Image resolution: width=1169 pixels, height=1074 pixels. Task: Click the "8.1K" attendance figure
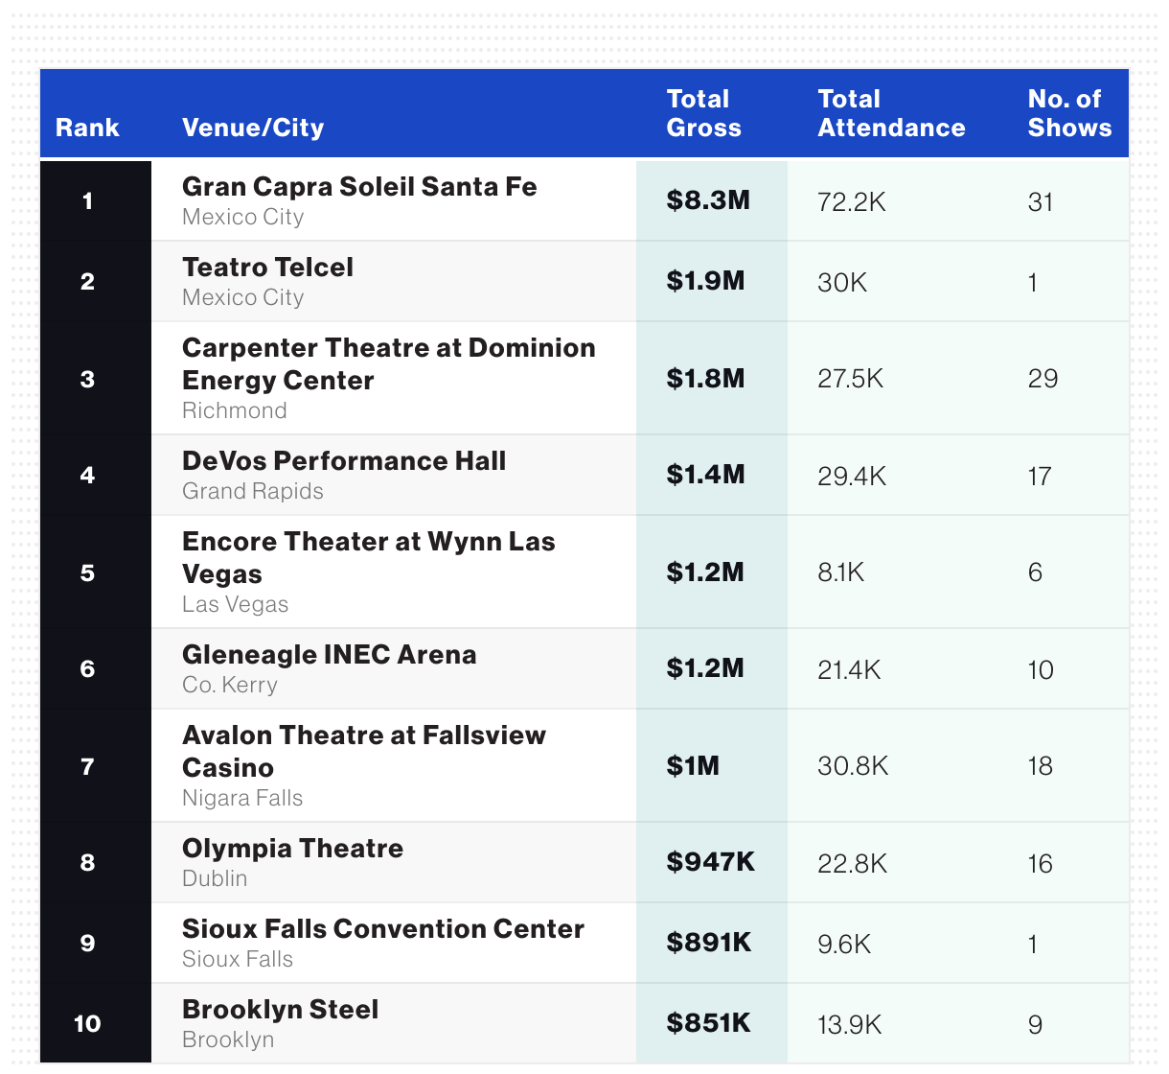(841, 572)
